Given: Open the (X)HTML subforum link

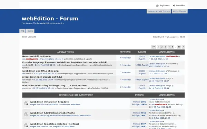Looking at the screenshot, I should (x=105, y=88).
